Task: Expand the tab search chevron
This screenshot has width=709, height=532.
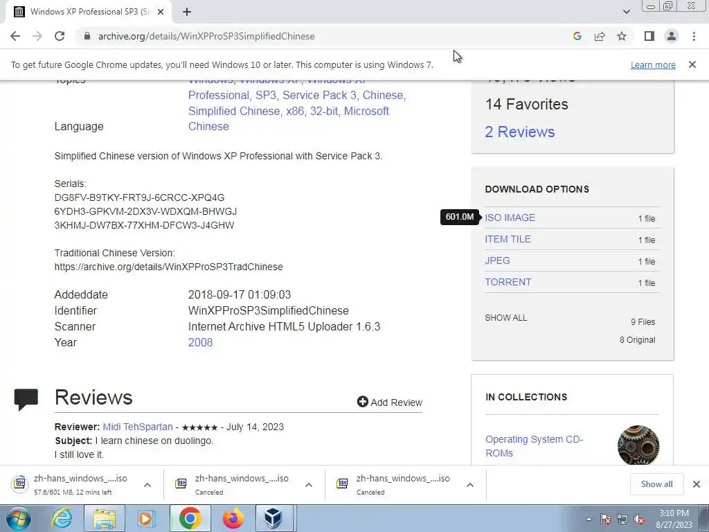Action: tap(626, 12)
